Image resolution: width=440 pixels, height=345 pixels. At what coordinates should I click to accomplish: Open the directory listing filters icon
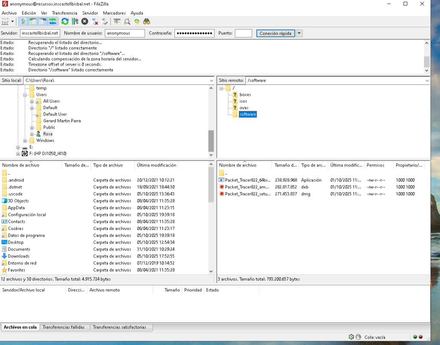[117, 21]
